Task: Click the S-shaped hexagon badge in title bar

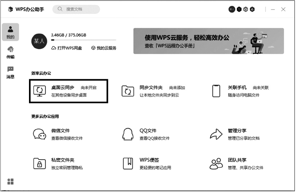Action: (x=239, y=9)
